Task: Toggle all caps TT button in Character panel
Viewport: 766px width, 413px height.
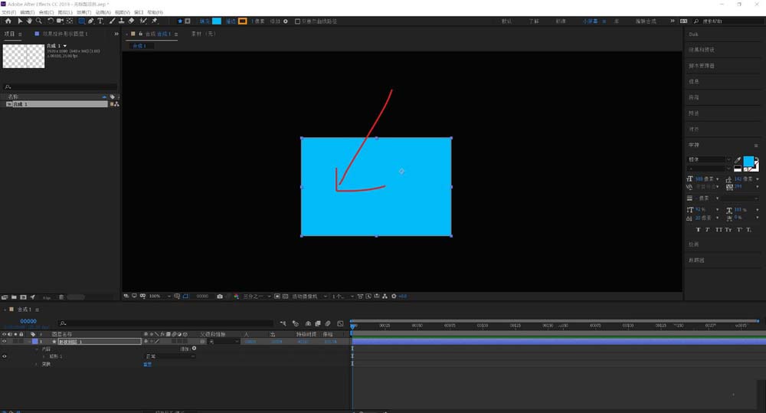Action: click(x=719, y=230)
